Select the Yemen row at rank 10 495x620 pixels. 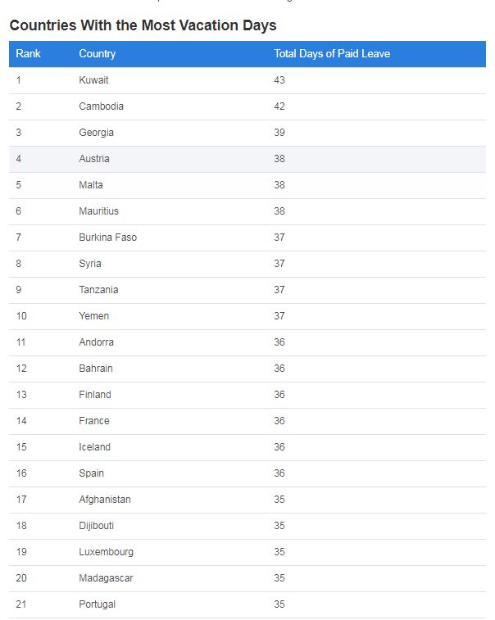pos(247,316)
